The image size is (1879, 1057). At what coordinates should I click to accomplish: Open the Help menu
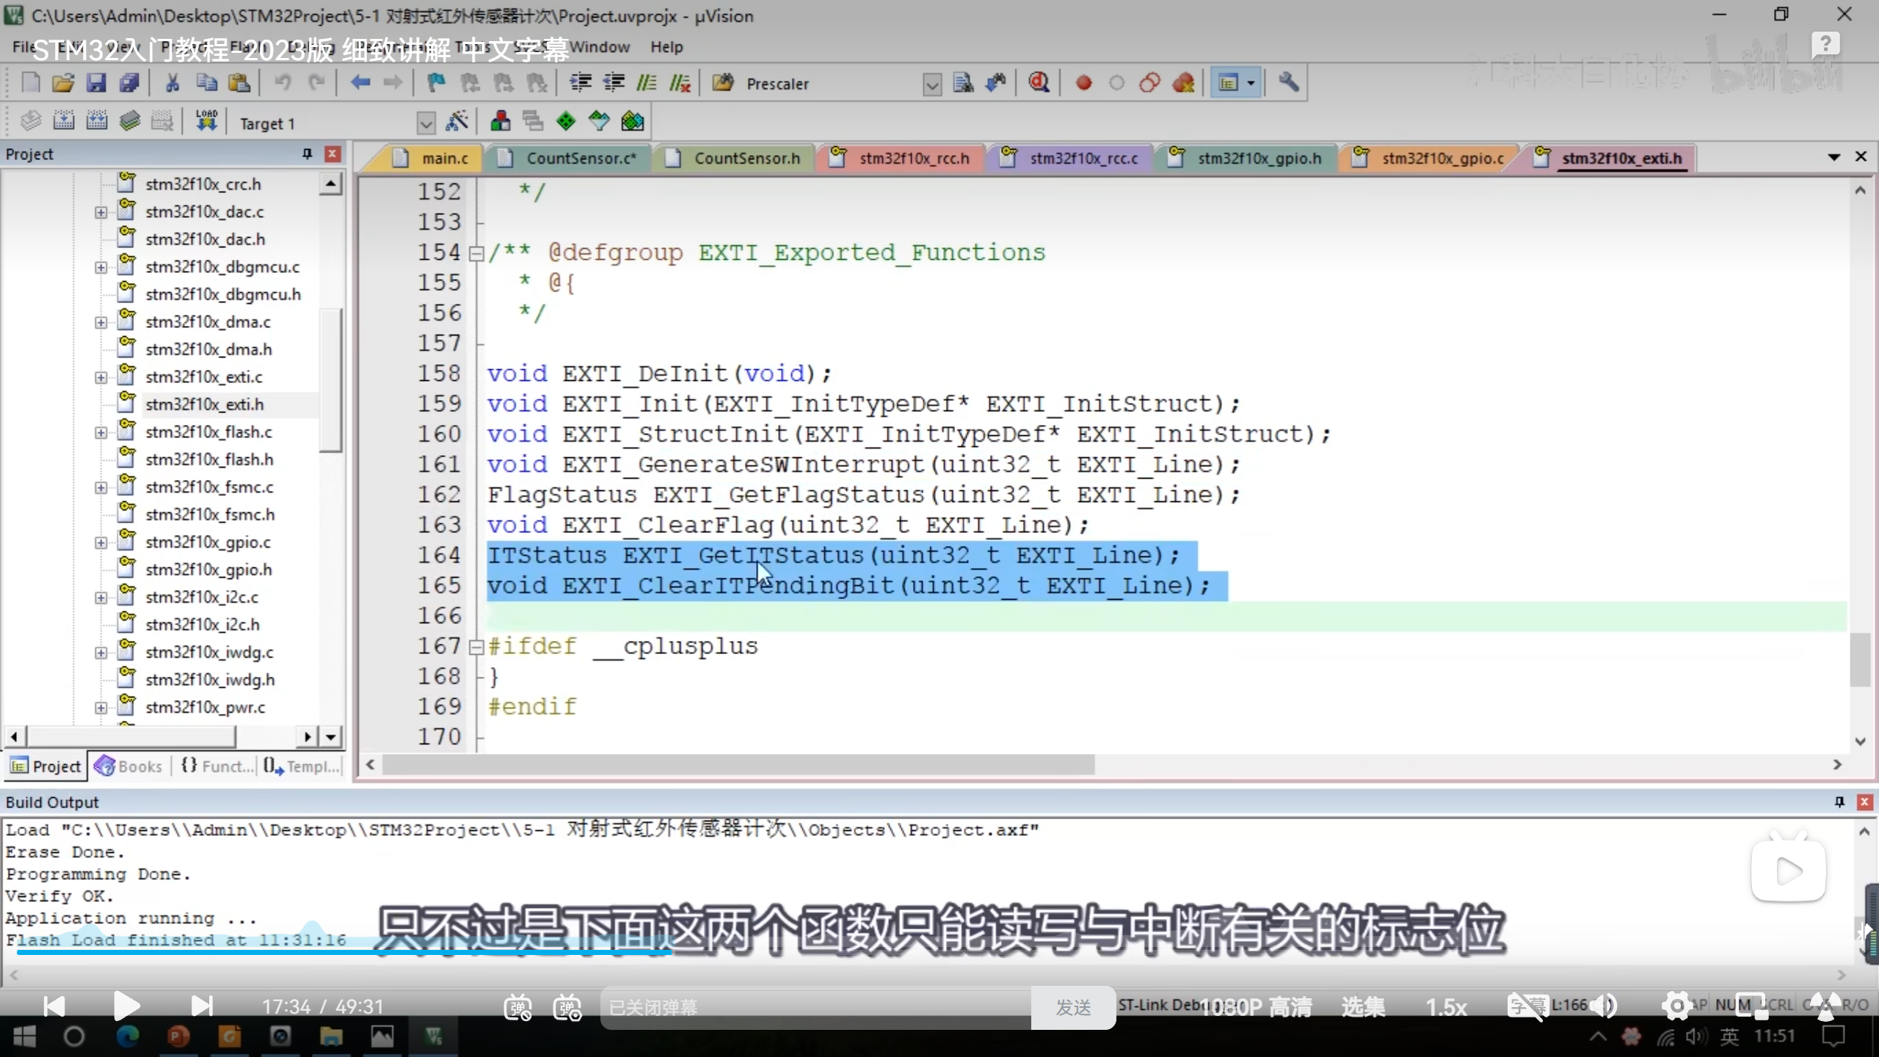666,47
